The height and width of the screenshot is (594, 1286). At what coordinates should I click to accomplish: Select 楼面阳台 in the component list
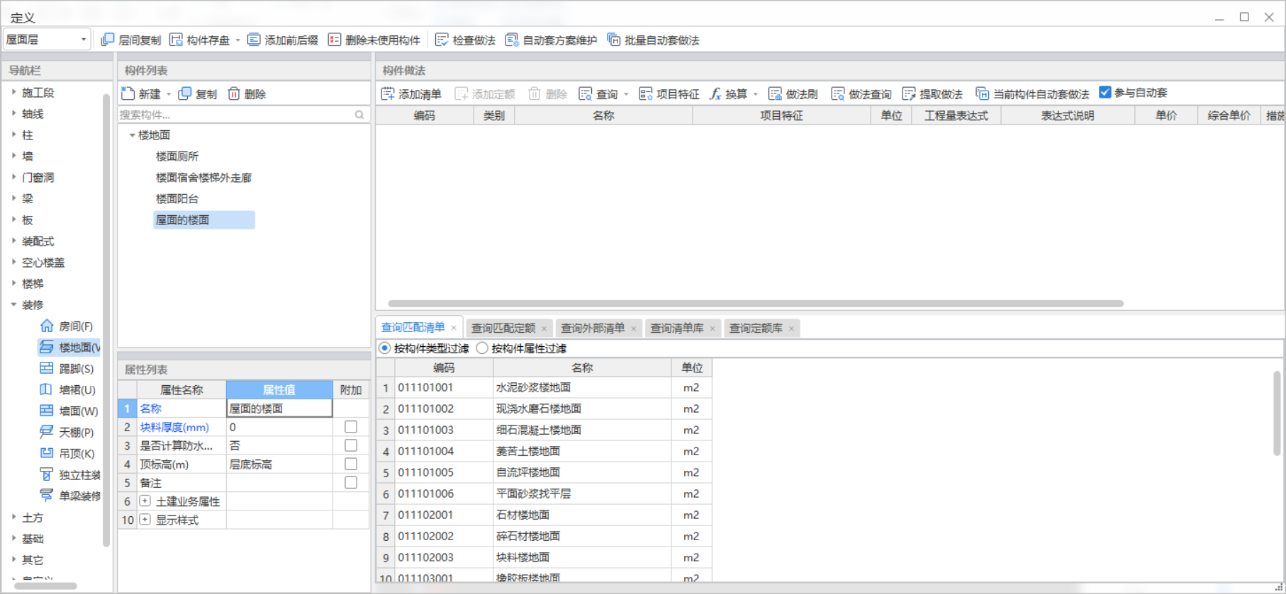(177, 198)
